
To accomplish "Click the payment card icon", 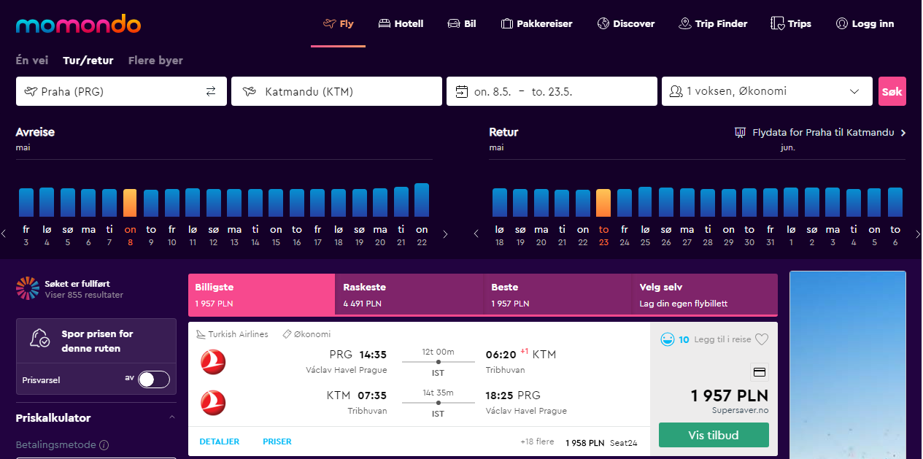I will click(x=759, y=372).
